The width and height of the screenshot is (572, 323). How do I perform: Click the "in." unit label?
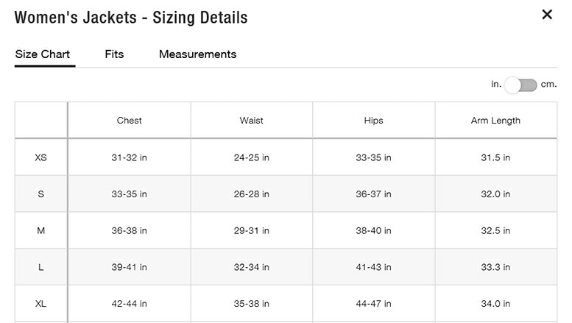pyautogui.click(x=496, y=85)
